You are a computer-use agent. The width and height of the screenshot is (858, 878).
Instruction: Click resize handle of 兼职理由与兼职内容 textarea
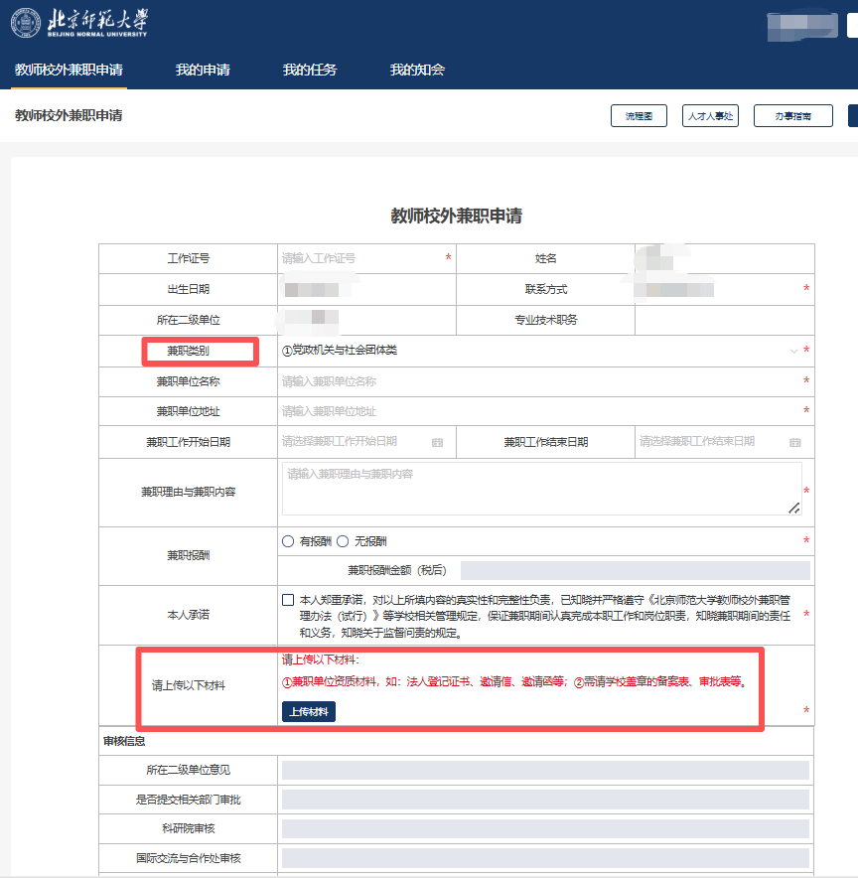(x=793, y=508)
